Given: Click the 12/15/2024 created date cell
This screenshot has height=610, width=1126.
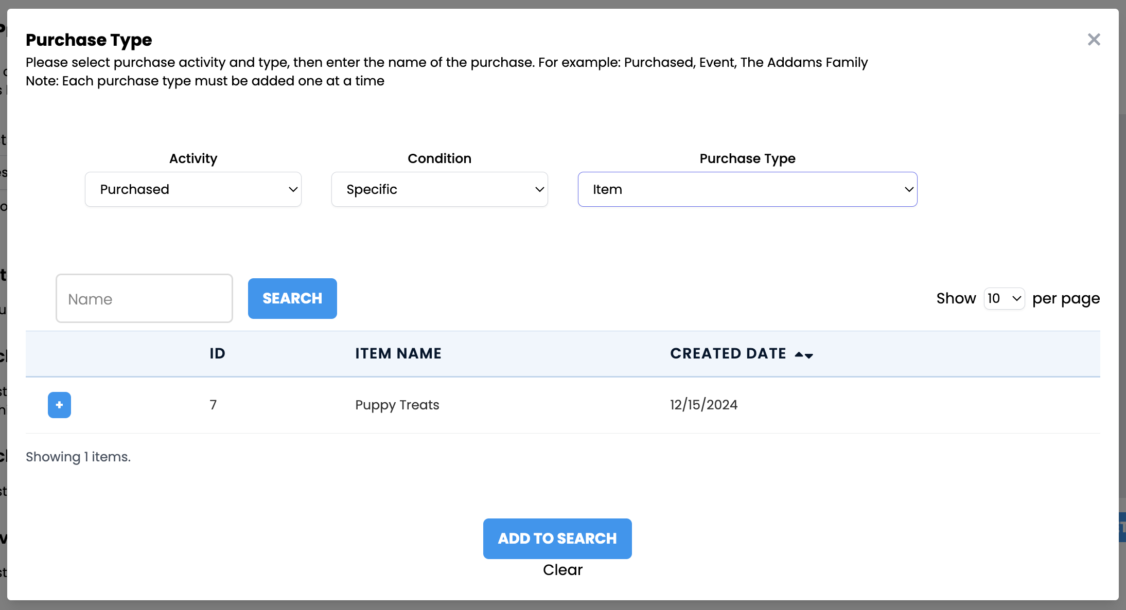Looking at the screenshot, I should click(703, 405).
